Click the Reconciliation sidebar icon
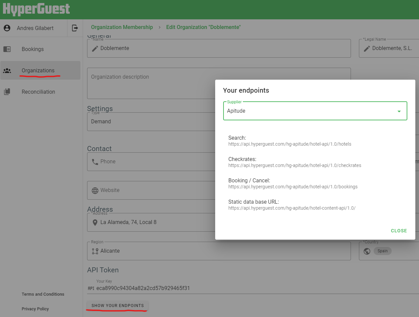 click(7, 92)
